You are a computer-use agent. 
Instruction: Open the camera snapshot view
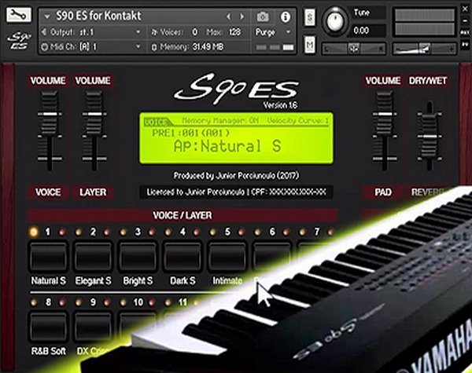263,16
